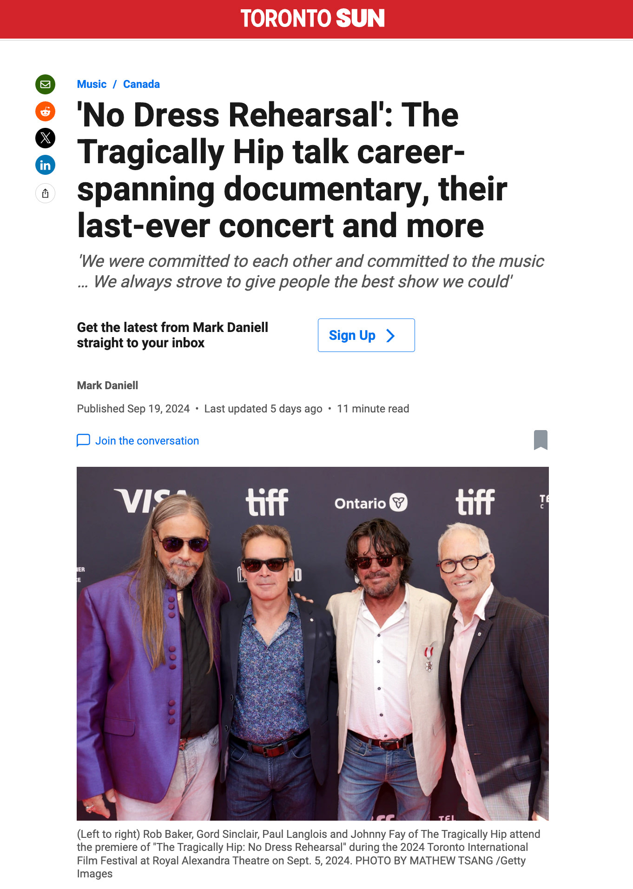Click the Sign Up newsletter button
Screen dimensions: 633x889
pos(366,335)
